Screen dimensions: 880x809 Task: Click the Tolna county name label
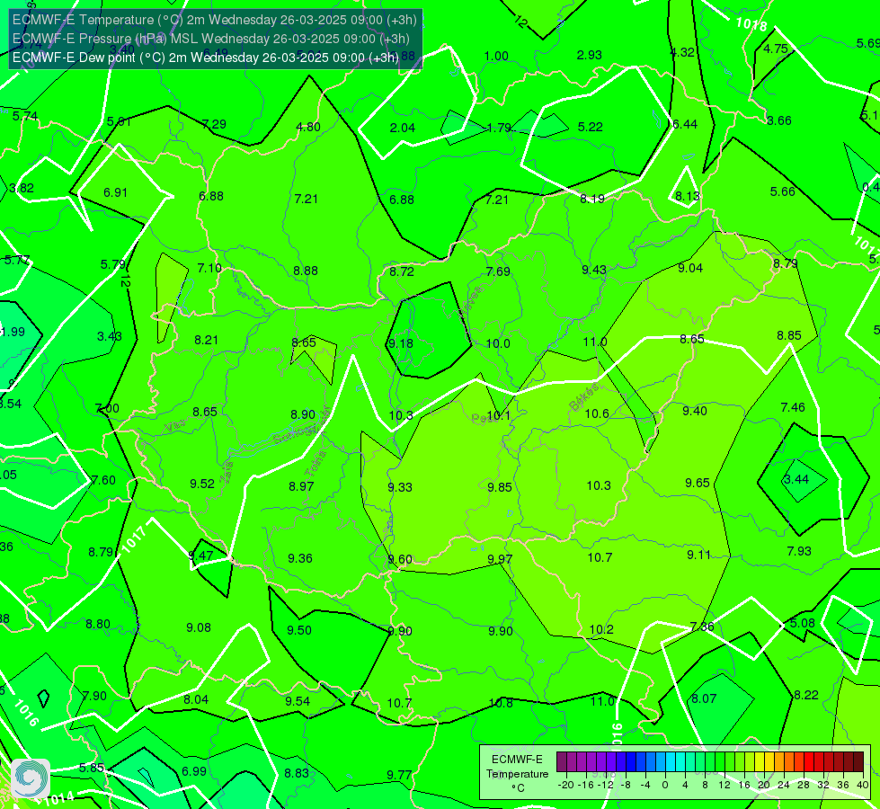(x=316, y=464)
